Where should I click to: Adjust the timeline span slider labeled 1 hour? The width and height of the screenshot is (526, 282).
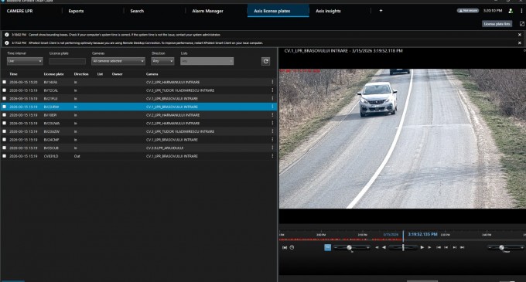[x=501, y=247]
